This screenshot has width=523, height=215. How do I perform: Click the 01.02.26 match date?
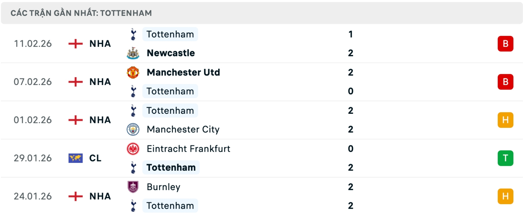[33, 120]
